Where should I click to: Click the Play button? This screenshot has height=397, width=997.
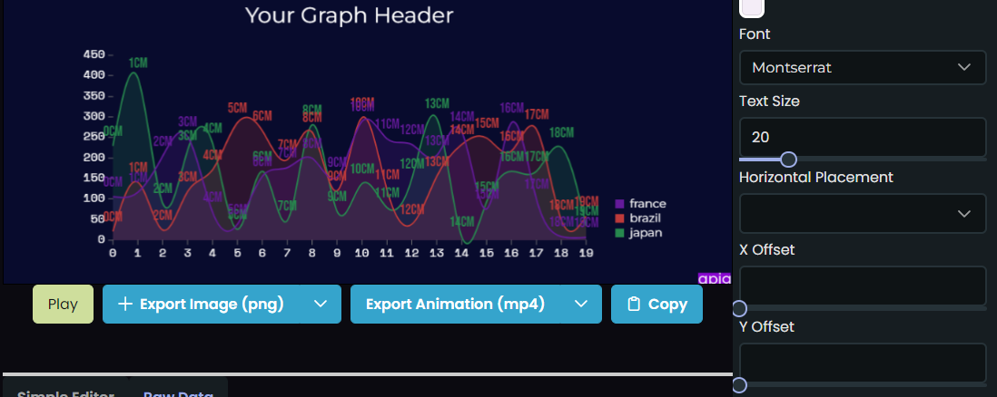click(x=63, y=304)
